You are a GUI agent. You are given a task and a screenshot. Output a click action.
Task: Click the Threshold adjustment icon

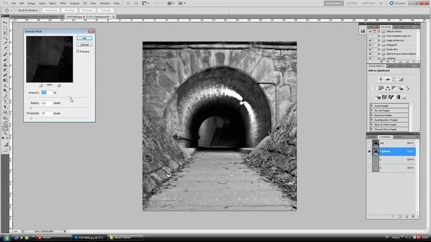pyautogui.click(x=391, y=97)
